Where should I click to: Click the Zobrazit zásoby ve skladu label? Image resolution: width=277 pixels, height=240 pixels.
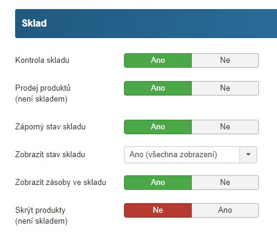click(60, 183)
